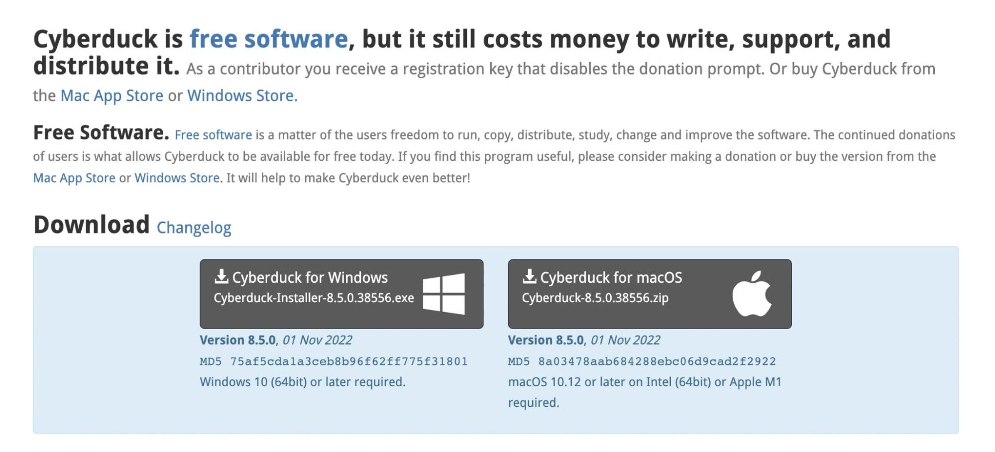Image resolution: width=995 pixels, height=452 pixels.
Task: Click the "Cyberduck for macOS" button title
Action: click(x=611, y=277)
